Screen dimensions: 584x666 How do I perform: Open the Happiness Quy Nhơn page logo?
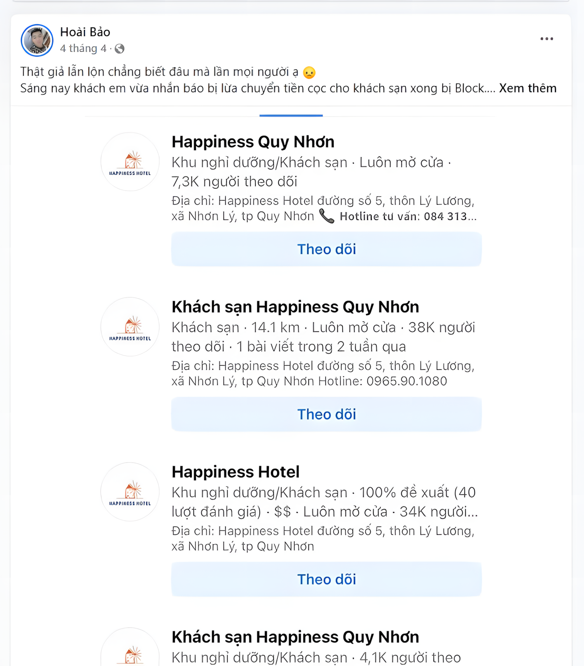[130, 162]
